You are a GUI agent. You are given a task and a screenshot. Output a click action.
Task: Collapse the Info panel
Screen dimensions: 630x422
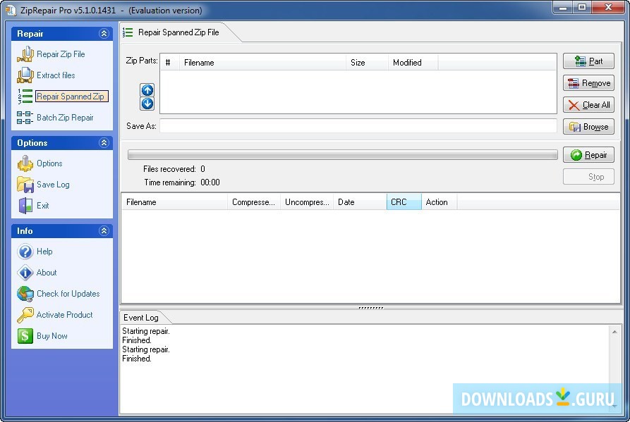tap(103, 230)
